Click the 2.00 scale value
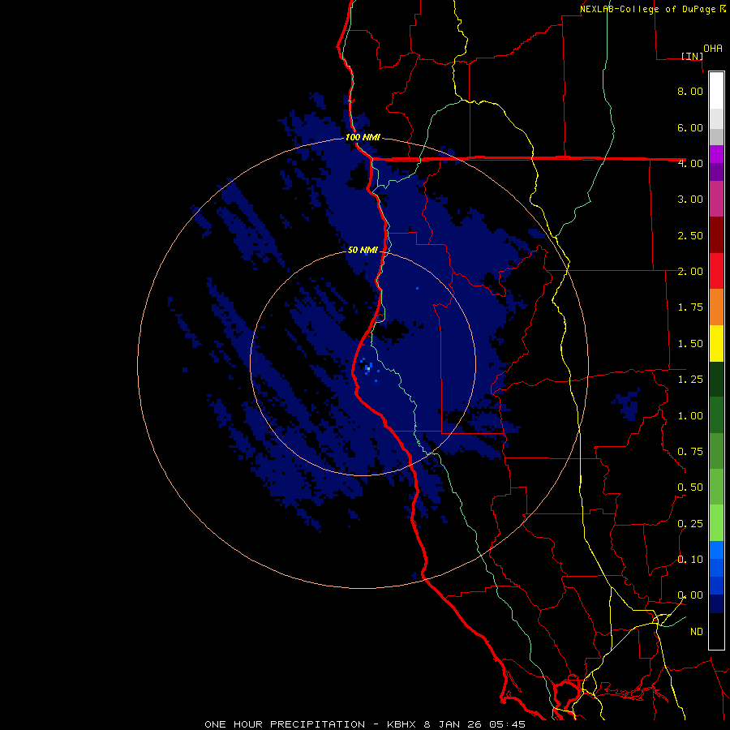The image size is (730, 730). pos(690,272)
